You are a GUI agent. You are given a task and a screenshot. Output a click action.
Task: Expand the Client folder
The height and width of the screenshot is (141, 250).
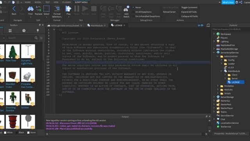225,75
